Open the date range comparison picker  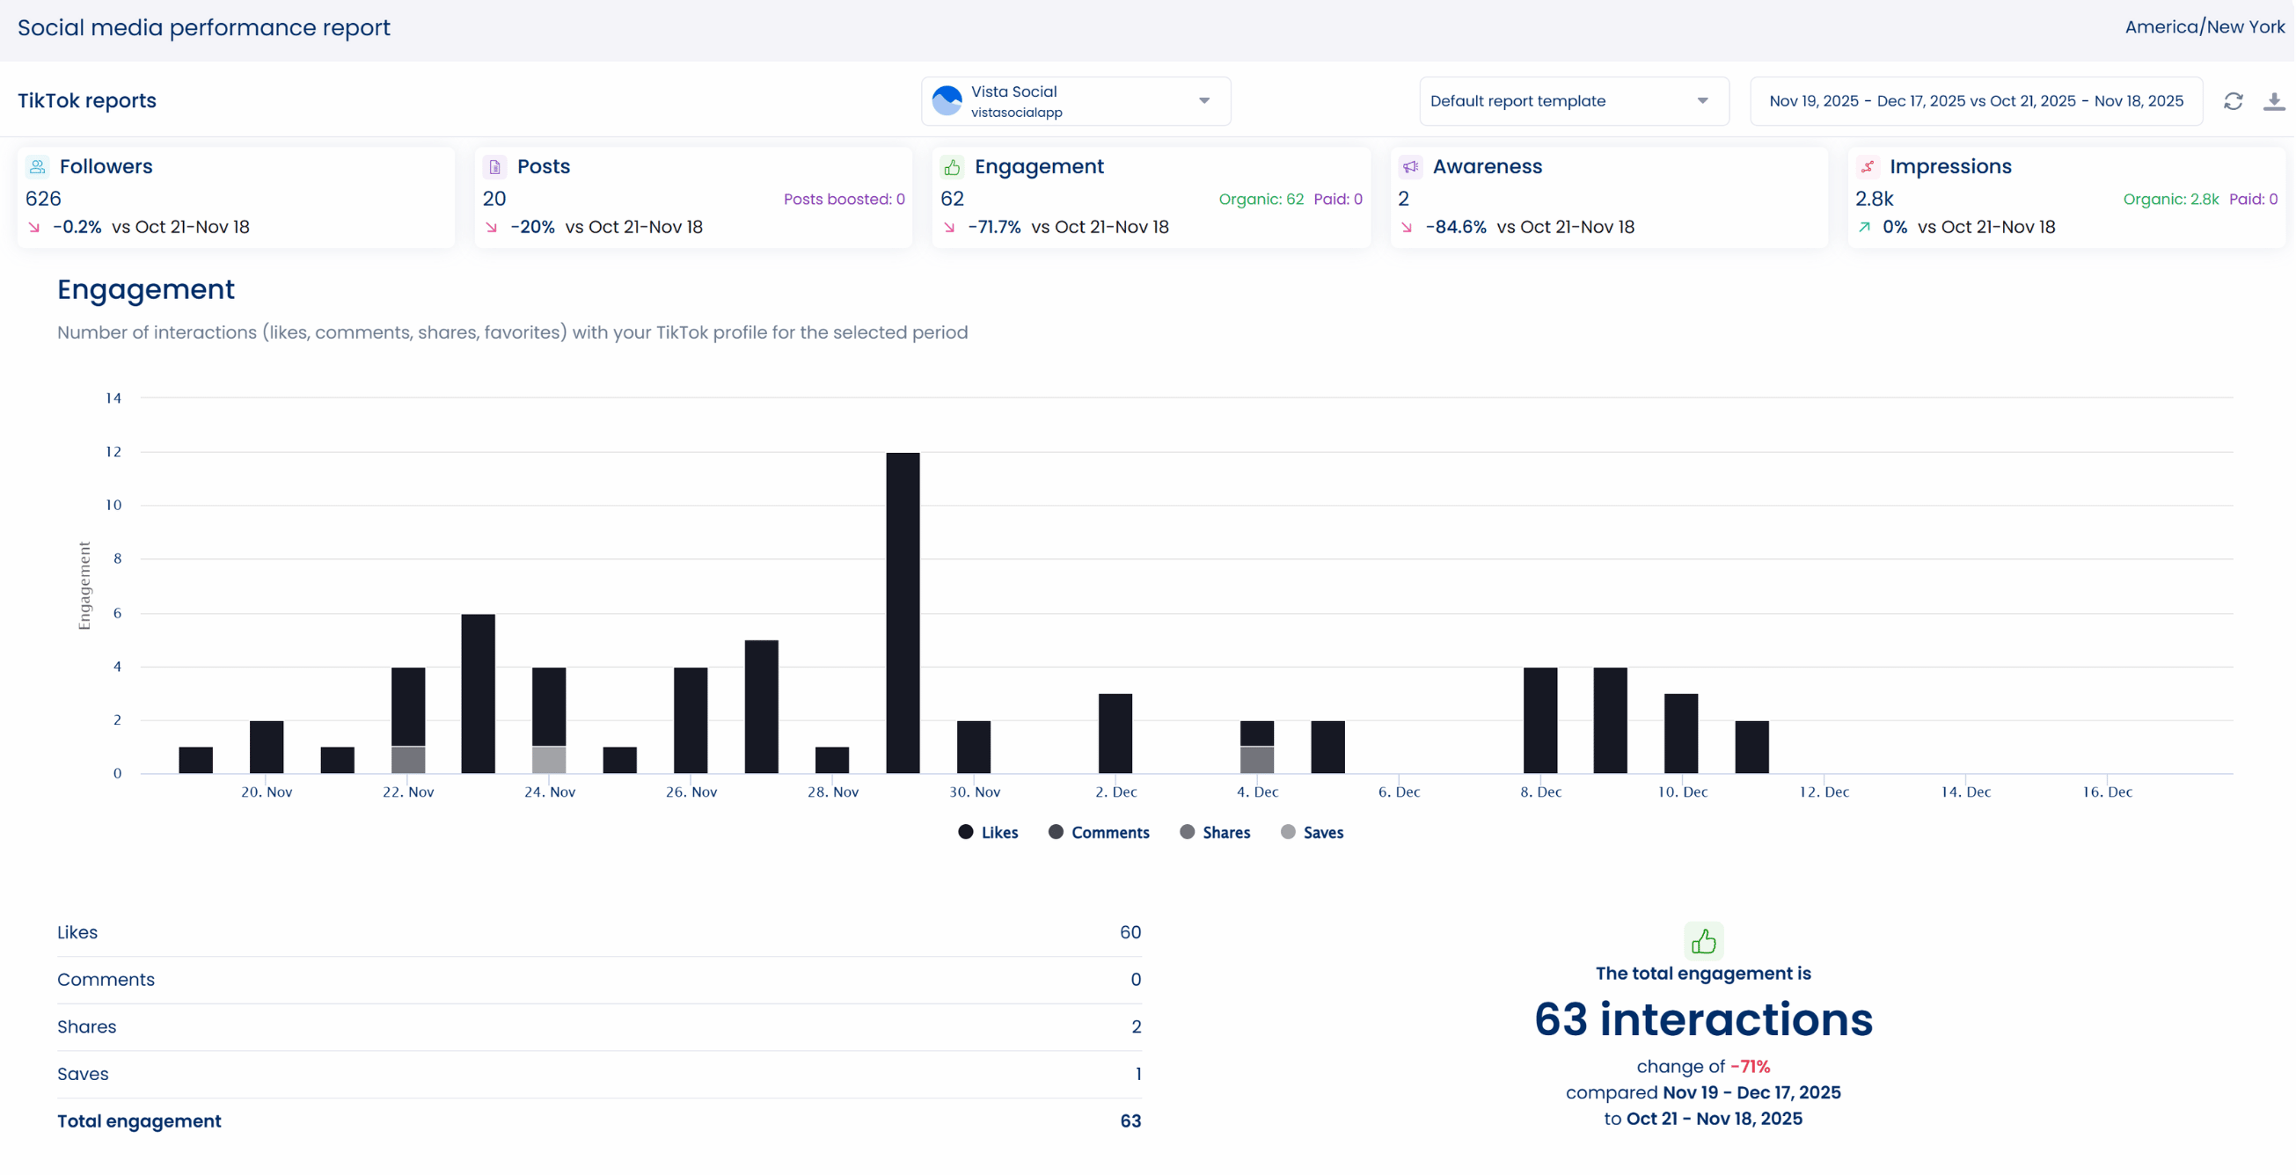pyautogui.click(x=1976, y=100)
